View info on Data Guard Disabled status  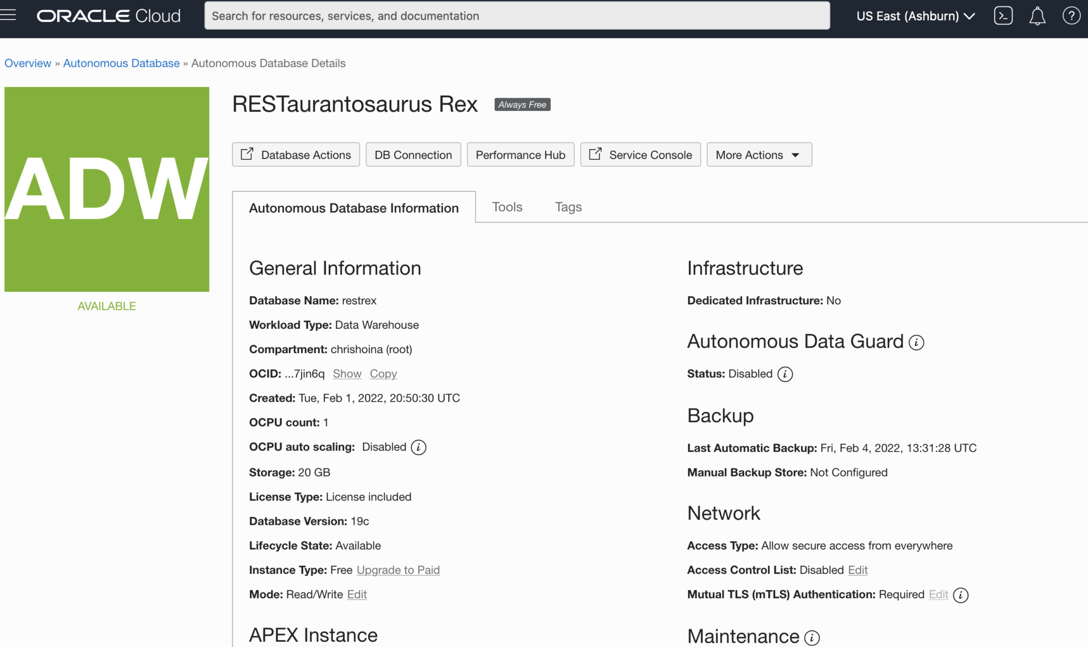tap(786, 373)
